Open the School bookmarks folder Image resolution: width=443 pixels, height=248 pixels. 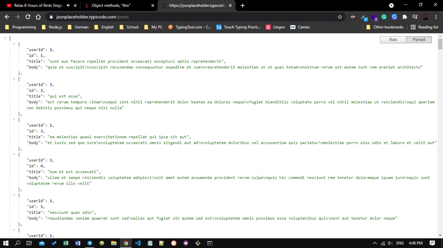coord(129,27)
